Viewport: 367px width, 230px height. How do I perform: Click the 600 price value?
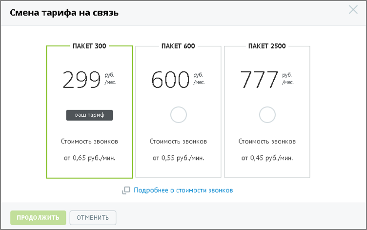click(170, 80)
